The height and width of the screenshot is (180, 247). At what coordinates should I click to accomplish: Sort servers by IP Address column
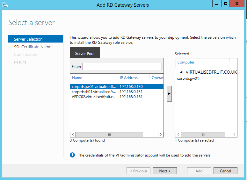(x=133, y=77)
